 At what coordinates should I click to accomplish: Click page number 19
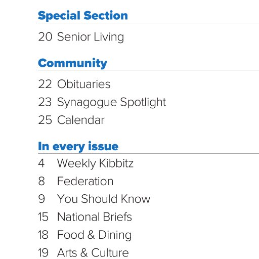(44, 252)
